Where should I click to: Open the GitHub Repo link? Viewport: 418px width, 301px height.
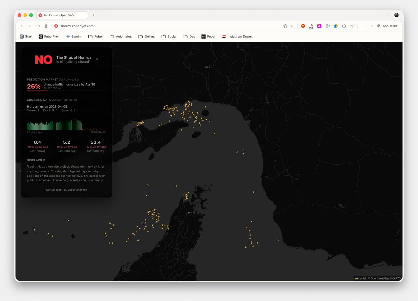[x=54, y=190]
